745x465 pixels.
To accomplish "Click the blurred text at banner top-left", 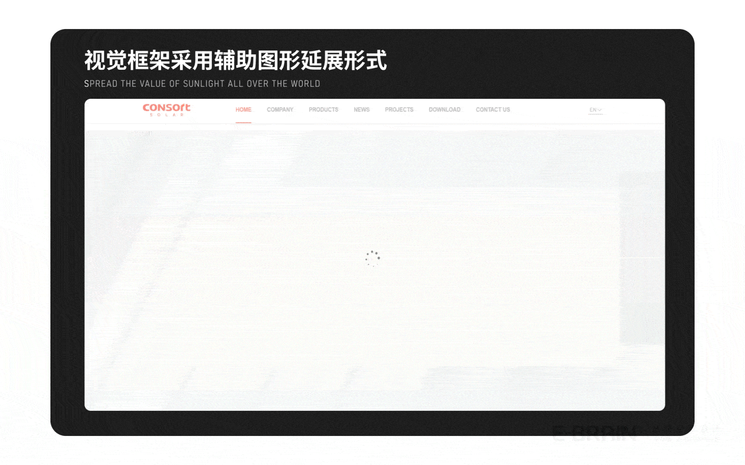I will 141,133.
